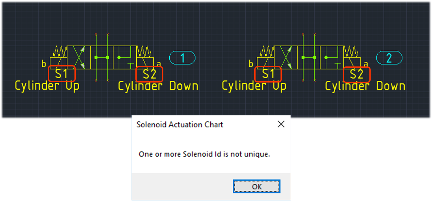This screenshot has height=201, width=432.
Task: Select the S2 solenoid label on valve 2
Action: point(356,74)
